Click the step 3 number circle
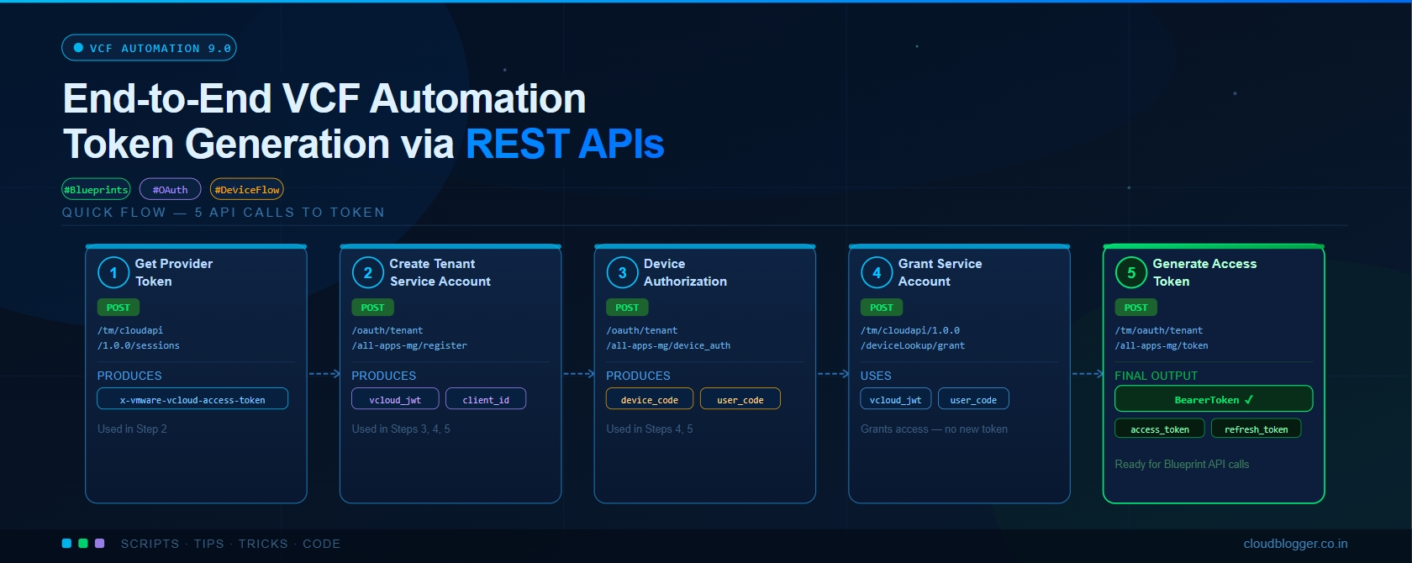 point(622,272)
